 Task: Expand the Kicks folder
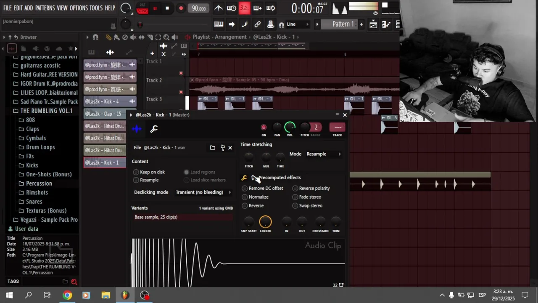coord(28,165)
